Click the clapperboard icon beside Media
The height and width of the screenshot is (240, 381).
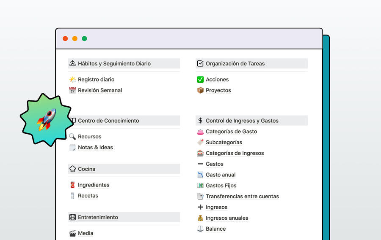(x=72, y=233)
